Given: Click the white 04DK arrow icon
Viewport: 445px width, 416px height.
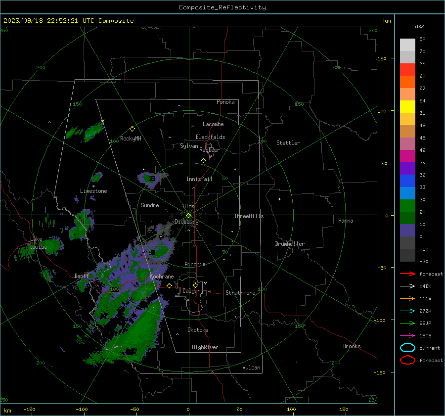Looking at the screenshot, I should (407, 286).
